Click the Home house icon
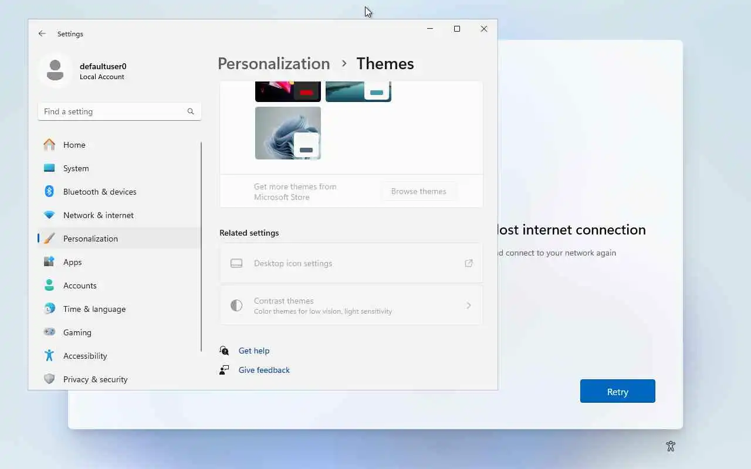The height and width of the screenshot is (469, 751). click(49, 145)
